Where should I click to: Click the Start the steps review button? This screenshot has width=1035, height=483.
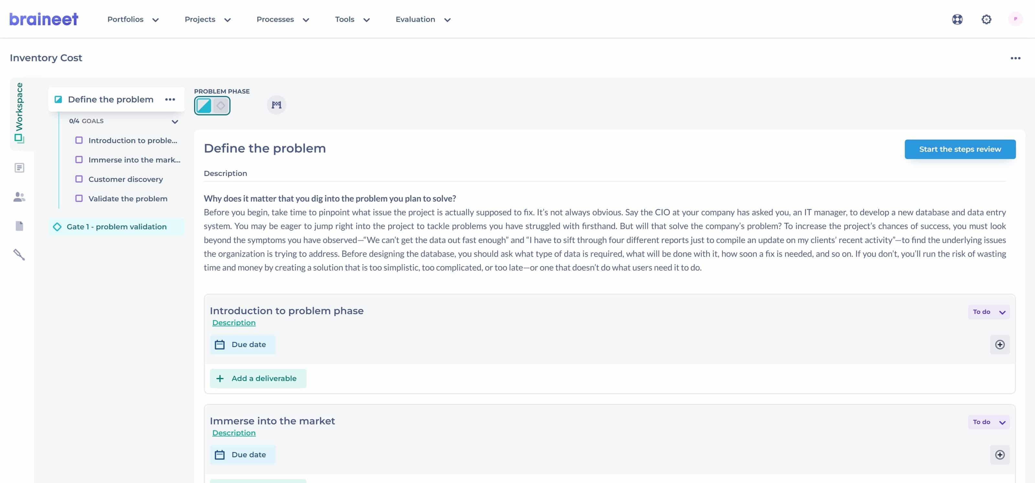[x=960, y=149]
